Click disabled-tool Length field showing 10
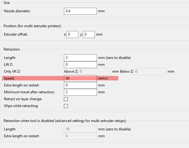Screen dimensions: 189x148 [x=80, y=129]
